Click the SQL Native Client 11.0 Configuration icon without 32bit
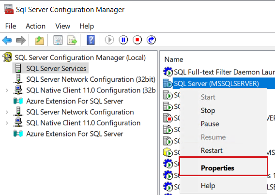 click(x=18, y=122)
